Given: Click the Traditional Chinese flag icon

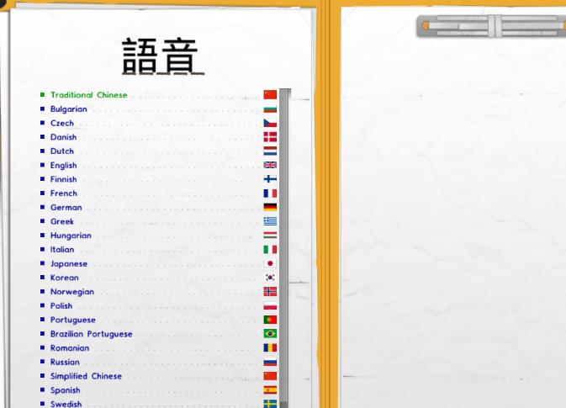Looking at the screenshot, I should 270,94.
